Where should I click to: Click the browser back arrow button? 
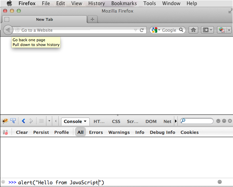8,30
